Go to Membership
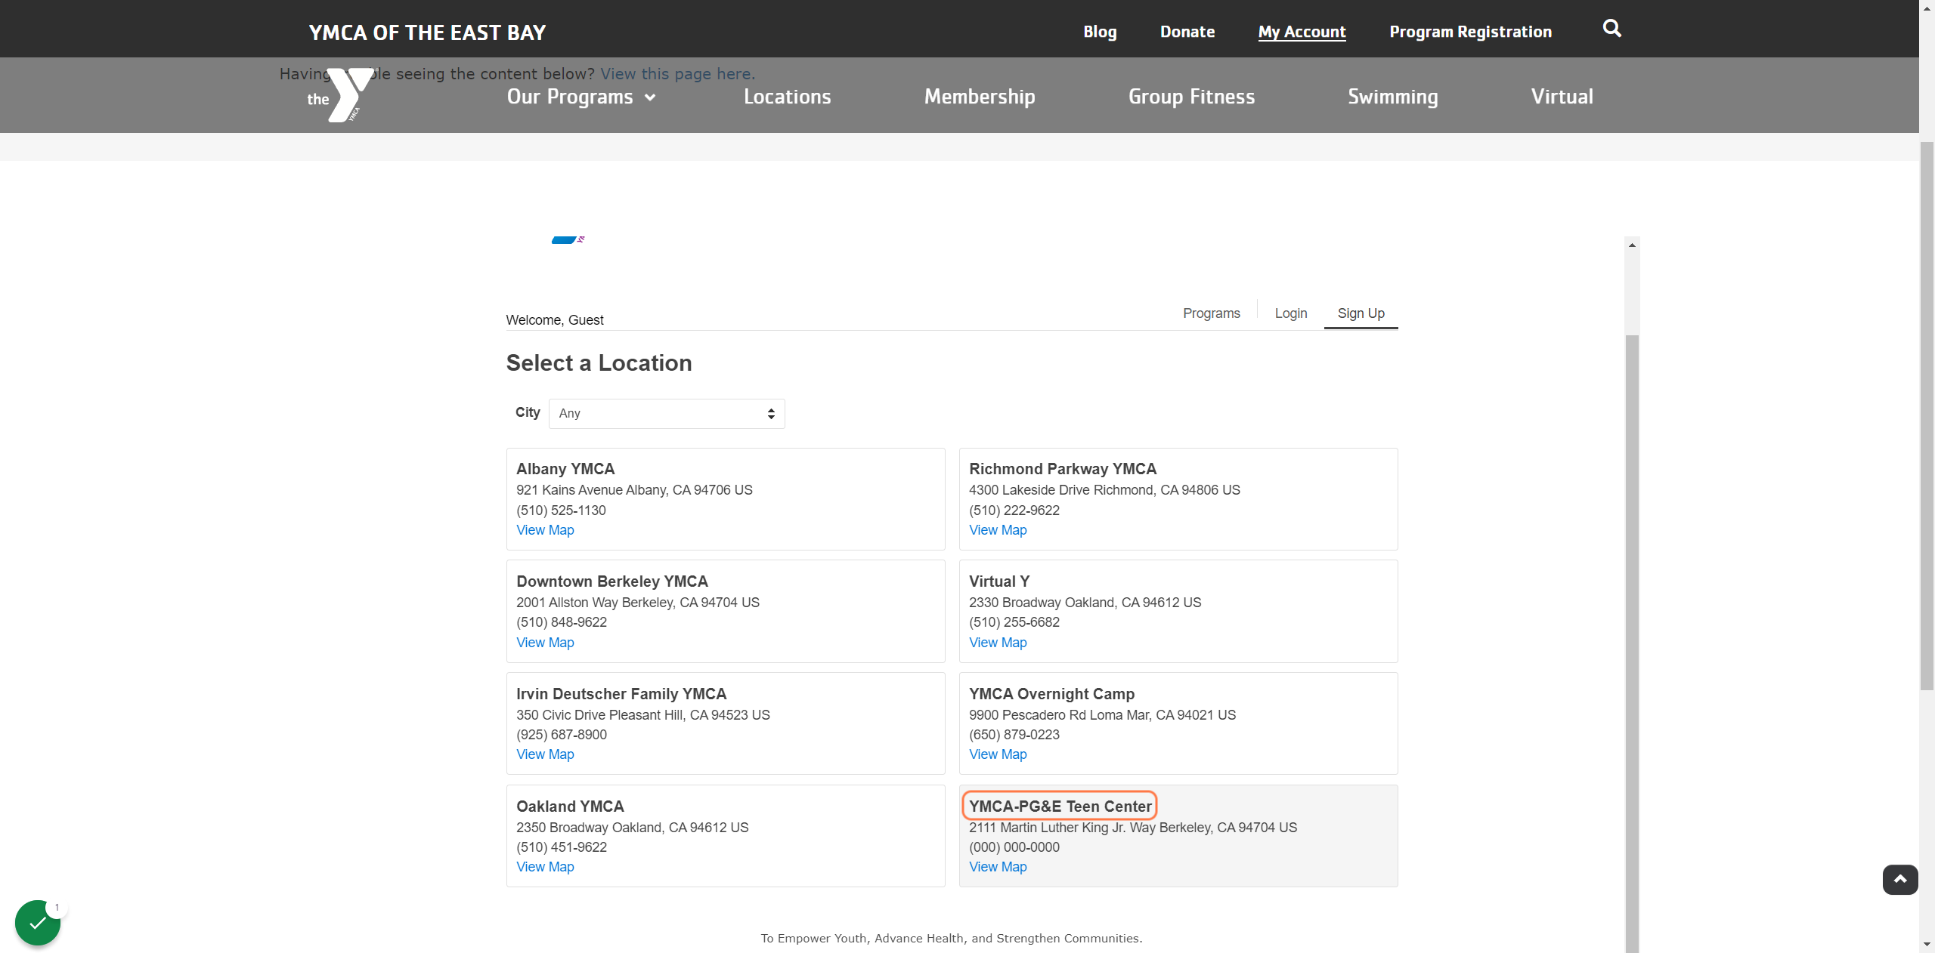 coord(980,97)
